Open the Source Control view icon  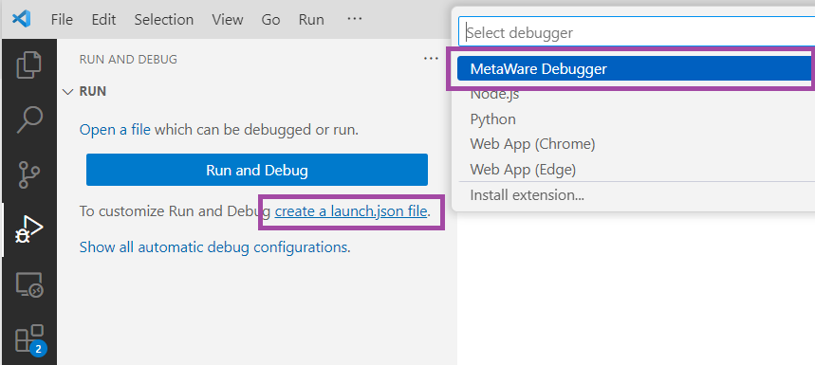point(29,175)
